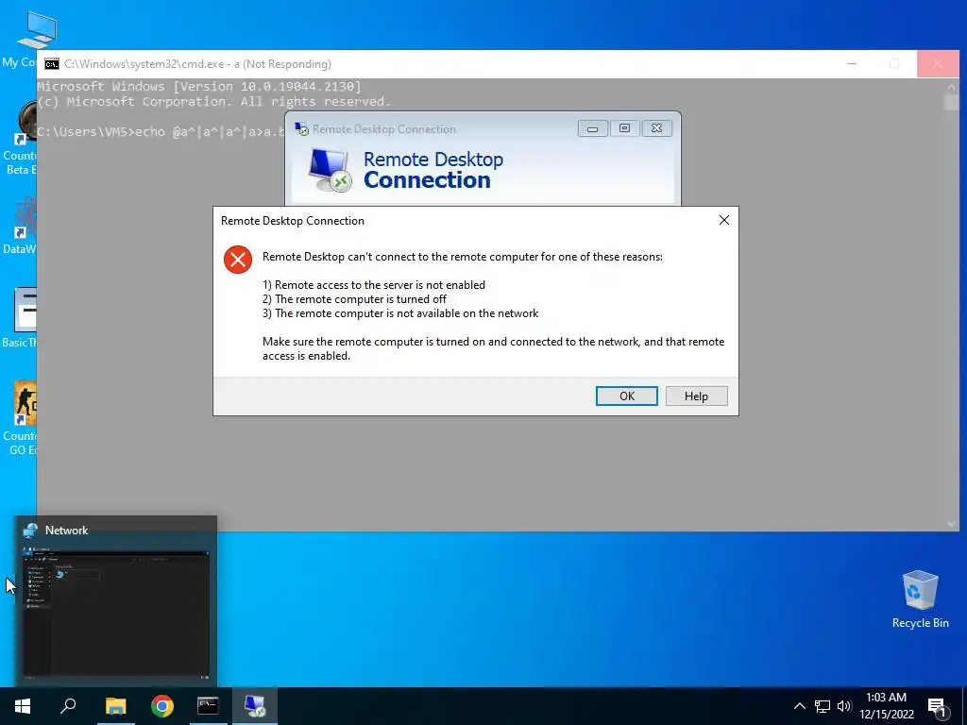967x725 pixels.
Task: Click the 12/15/2022 date on taskbar
Action: [886, 715]
